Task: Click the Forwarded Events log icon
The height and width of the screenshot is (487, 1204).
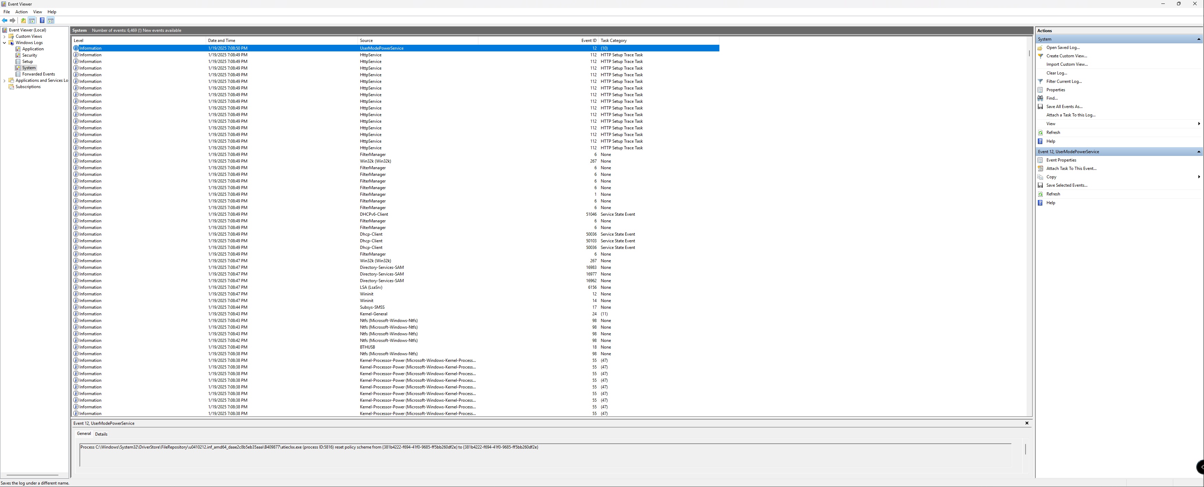Action: [x=18, y=74]
